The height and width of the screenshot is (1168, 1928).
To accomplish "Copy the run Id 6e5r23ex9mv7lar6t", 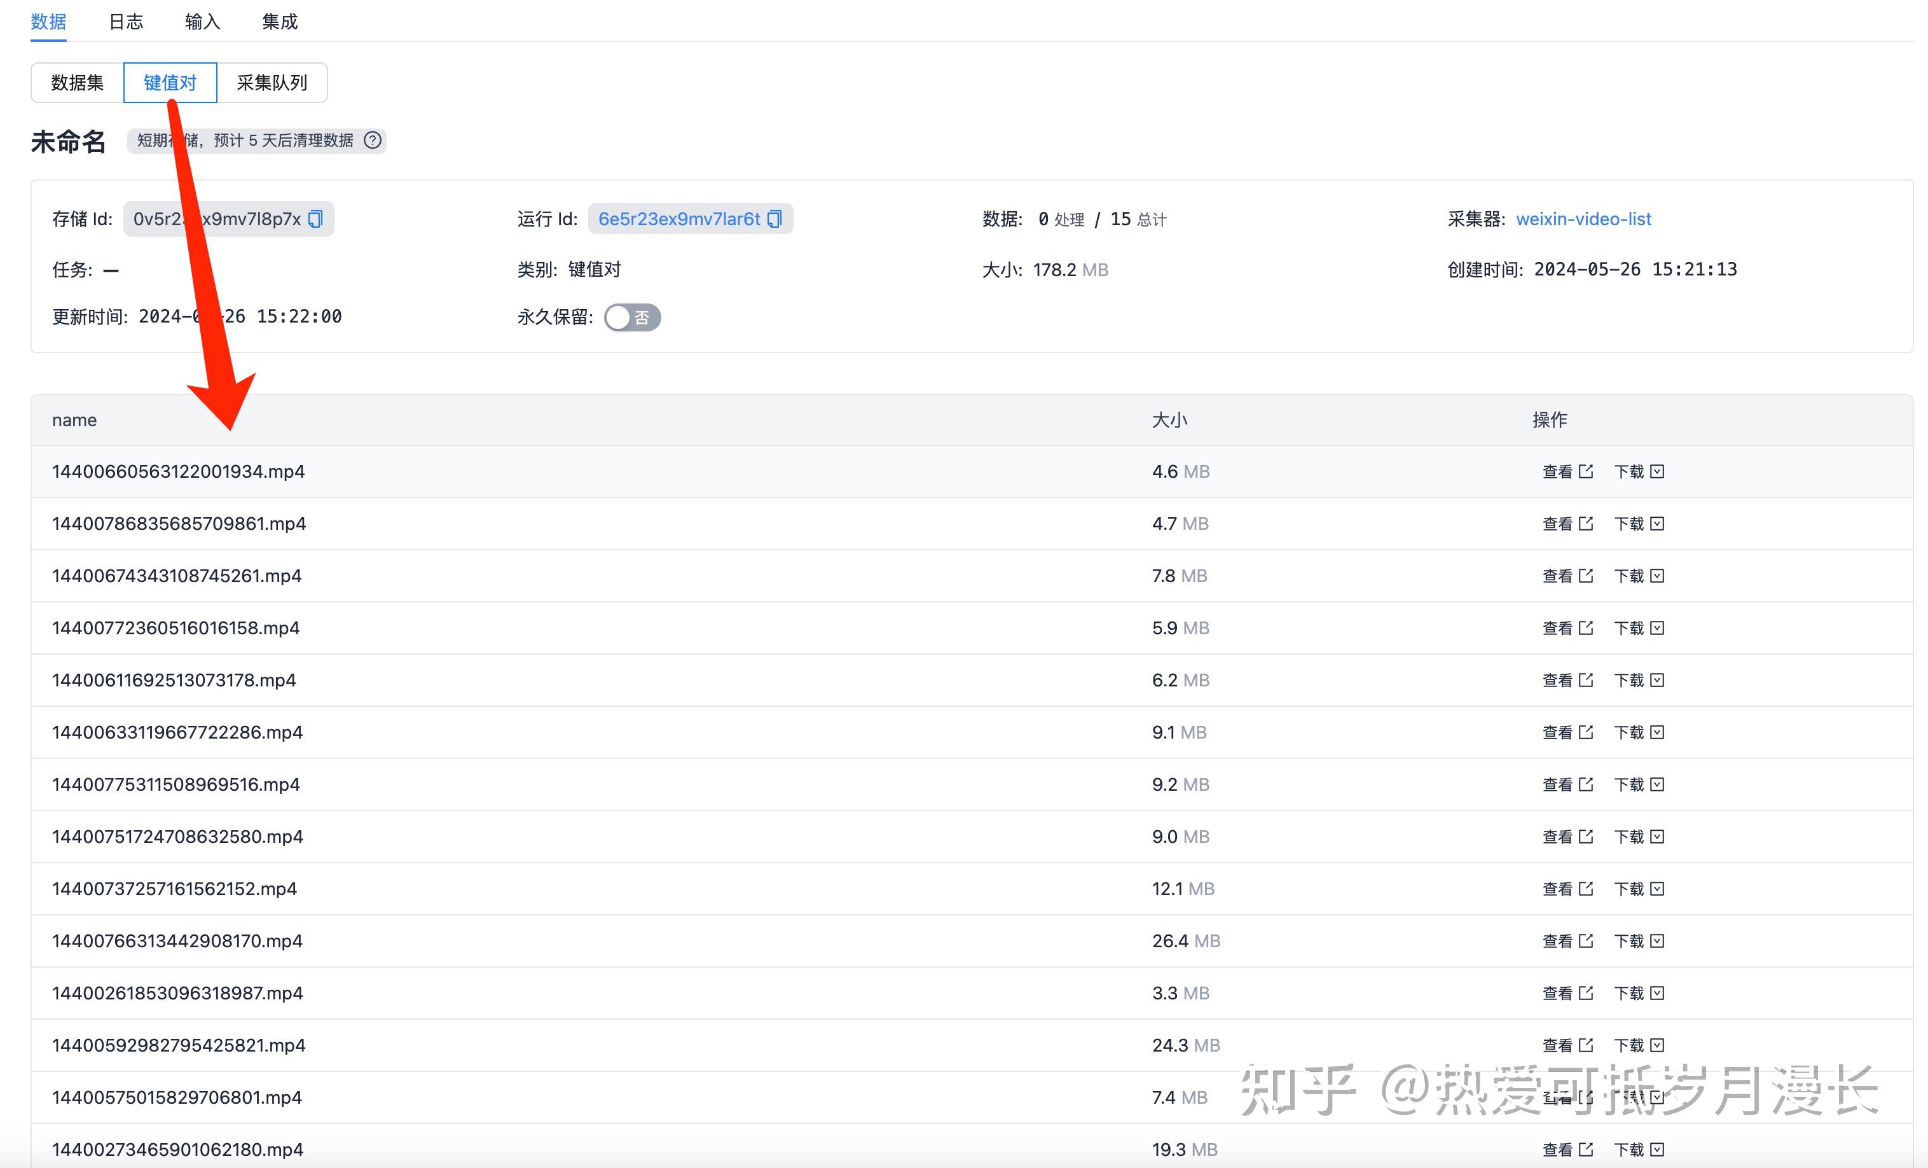I will [774, 219].
